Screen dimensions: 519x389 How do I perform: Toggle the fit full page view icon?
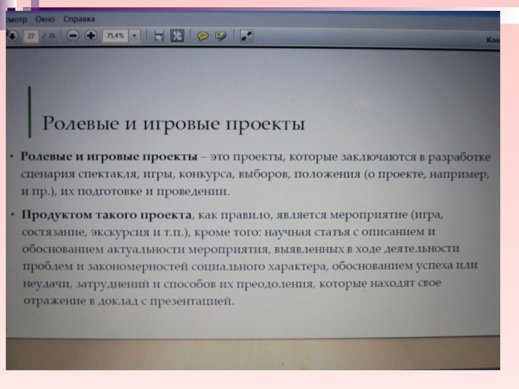(177, 36)
